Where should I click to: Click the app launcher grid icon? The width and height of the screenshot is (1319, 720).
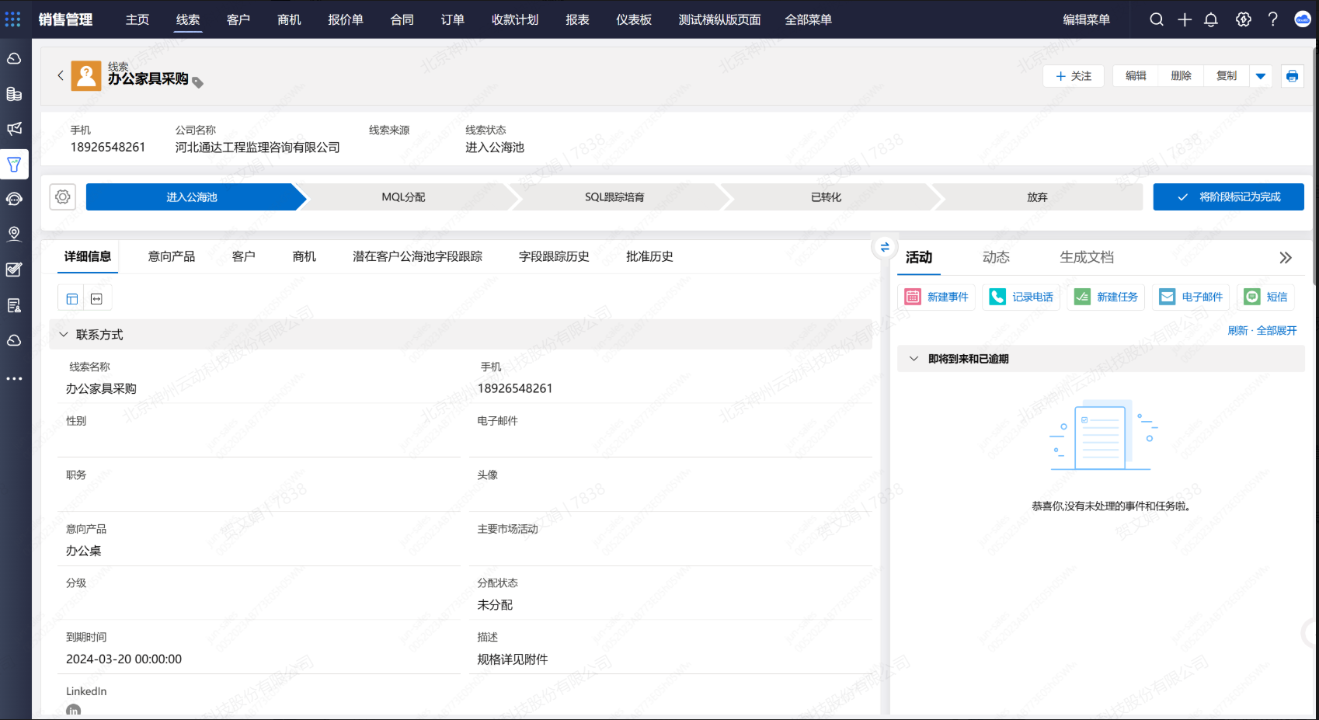(13, 19)
